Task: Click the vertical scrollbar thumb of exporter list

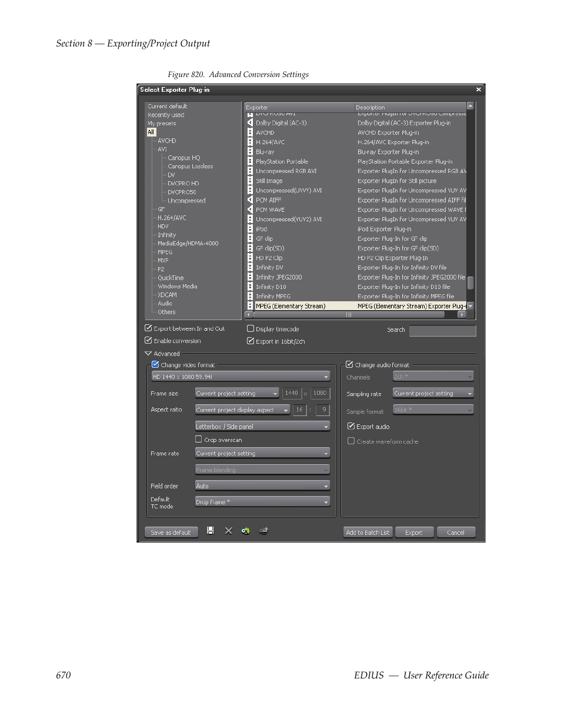Action: click(470, 283)
